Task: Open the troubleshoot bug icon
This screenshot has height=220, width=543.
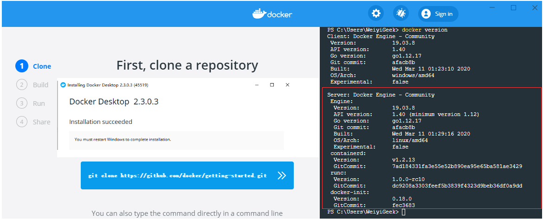Action: pyautogui.click(x=401, y=14)
